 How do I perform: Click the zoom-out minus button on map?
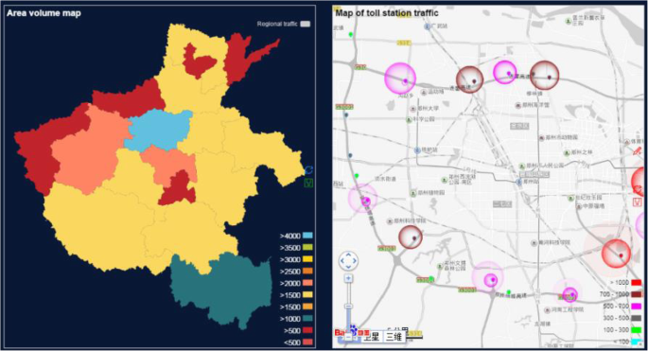click(x=348, y=337)
